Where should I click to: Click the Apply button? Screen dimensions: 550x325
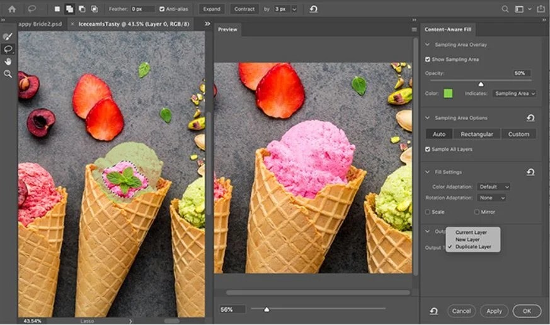coord(494,311)
